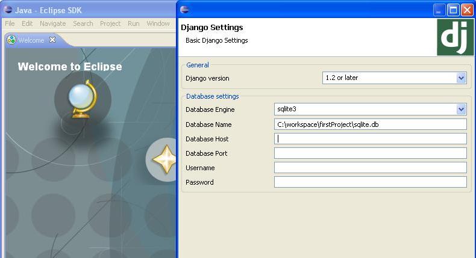476x258 pixels.
Task: Expand the Database Engine combo box
Action: [461, 109]
